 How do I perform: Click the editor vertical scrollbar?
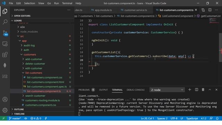click(x=220, y=48)
